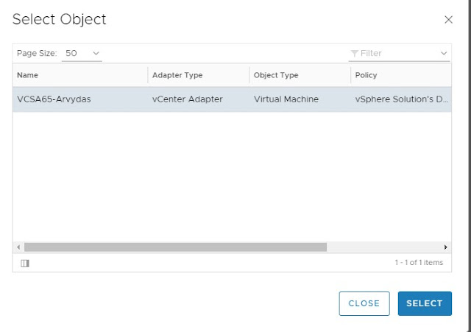This screenshot has width=471, height=332.
Task: Sort by the Policy column header
Action: point(366,75)
